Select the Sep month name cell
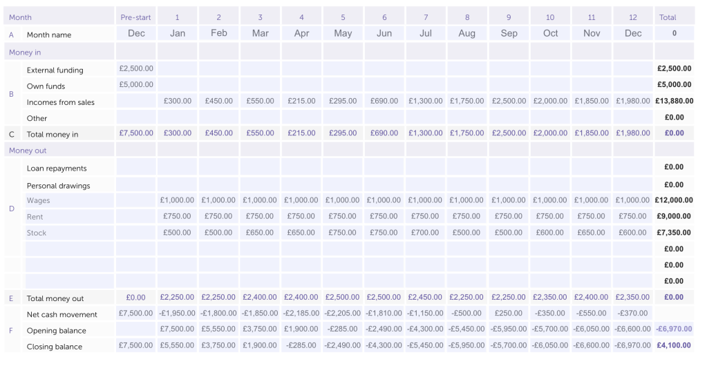The height and width of the screenshot is (366, 707). [509, 33]
